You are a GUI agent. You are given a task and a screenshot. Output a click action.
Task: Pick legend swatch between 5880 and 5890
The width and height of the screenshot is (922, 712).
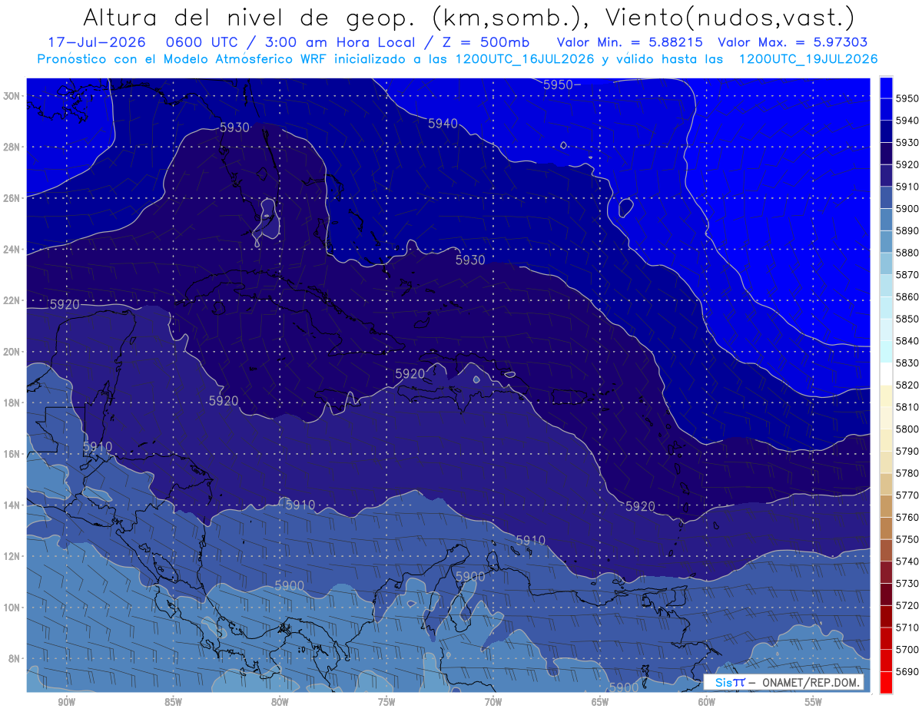point(886,241)
